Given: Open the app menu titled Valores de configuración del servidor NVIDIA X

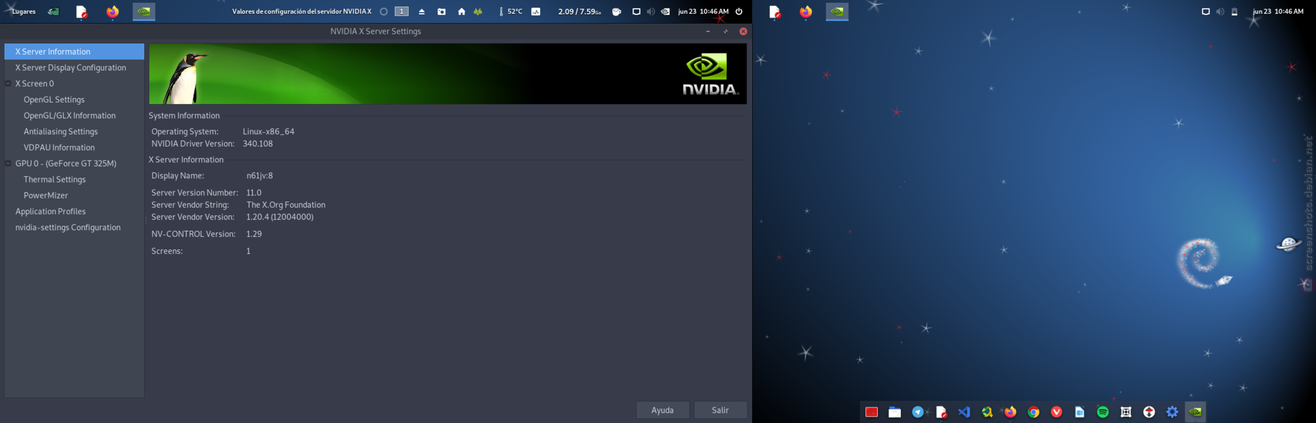Looking at the screenshot, I should pyautogui.click(x=301, y=11).
